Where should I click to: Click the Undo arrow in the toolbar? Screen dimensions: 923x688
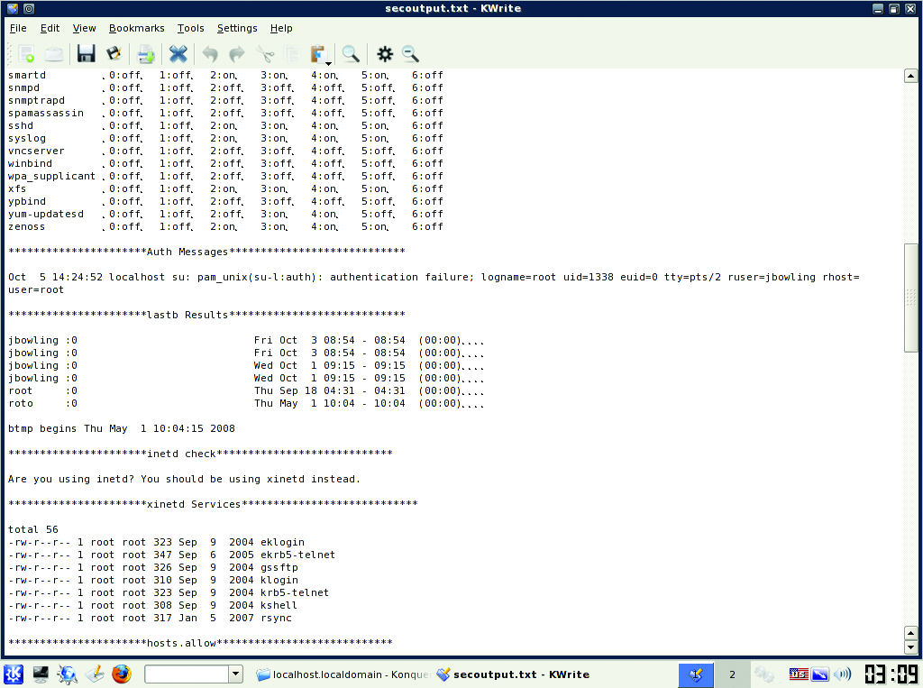[210, 54]
